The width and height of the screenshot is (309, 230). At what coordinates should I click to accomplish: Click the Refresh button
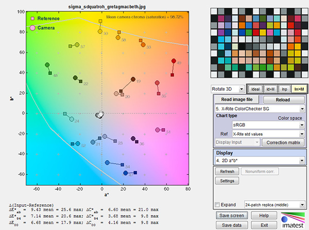[227, 171]
